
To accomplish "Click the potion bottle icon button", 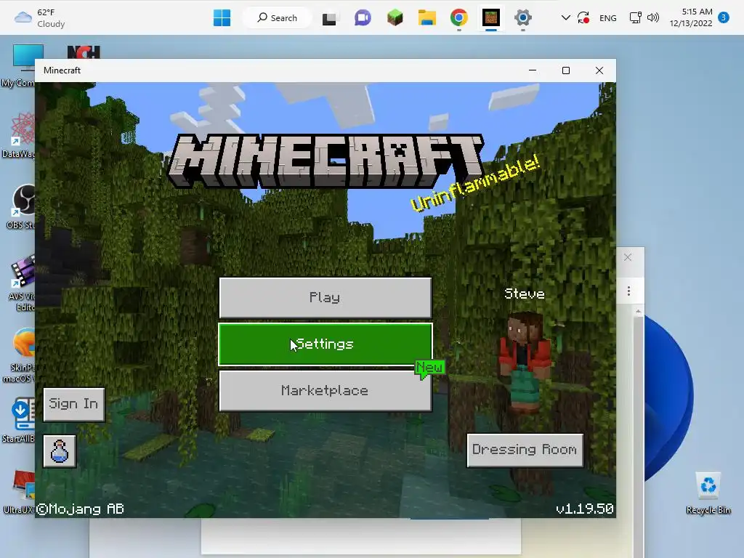I will click(60, 451).
